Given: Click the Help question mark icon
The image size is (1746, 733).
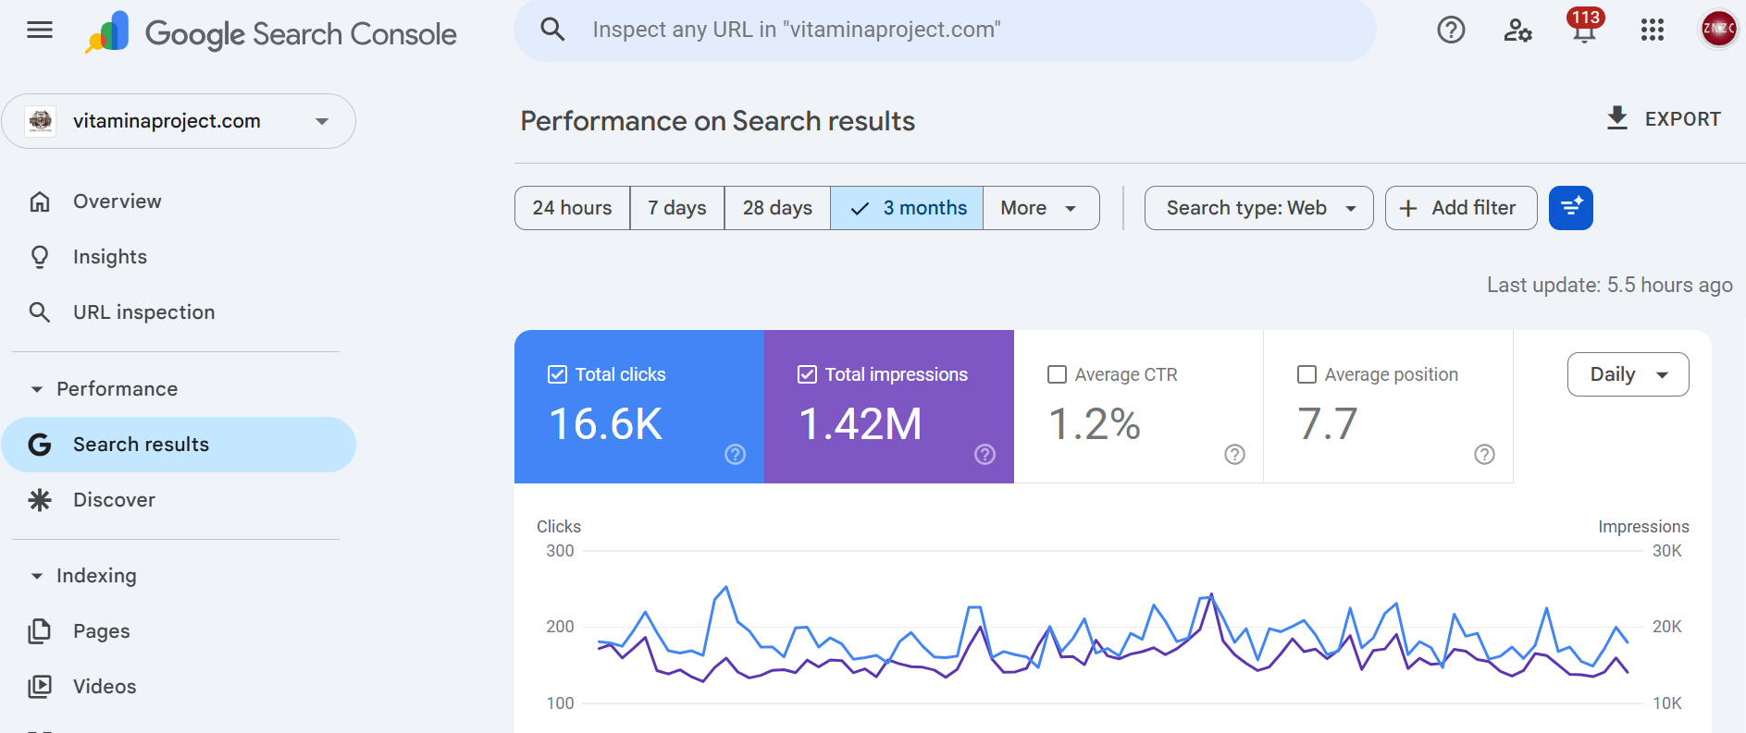Looking at the screenshot, I should [1450, 31].
